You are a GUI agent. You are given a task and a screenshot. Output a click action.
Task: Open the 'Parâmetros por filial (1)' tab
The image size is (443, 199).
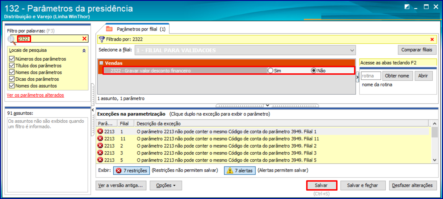tap(141, 29)
